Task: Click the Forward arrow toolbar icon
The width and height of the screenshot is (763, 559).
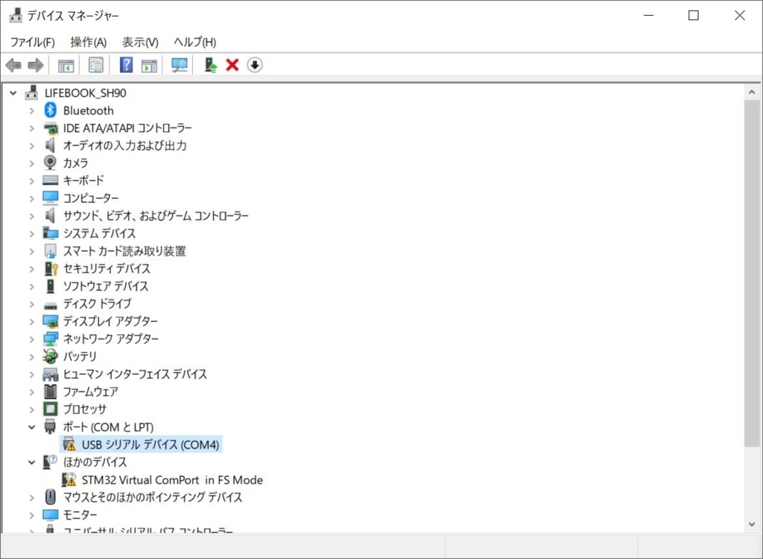Action: pos(36,65)
